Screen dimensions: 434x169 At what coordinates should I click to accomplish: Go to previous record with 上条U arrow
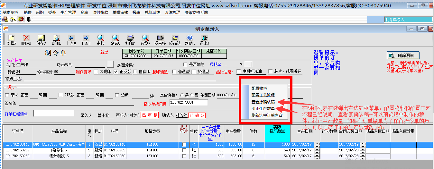71,38
